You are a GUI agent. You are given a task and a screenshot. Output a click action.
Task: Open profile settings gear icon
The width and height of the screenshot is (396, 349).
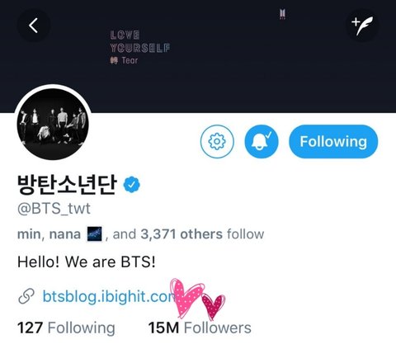click(217, 141)
